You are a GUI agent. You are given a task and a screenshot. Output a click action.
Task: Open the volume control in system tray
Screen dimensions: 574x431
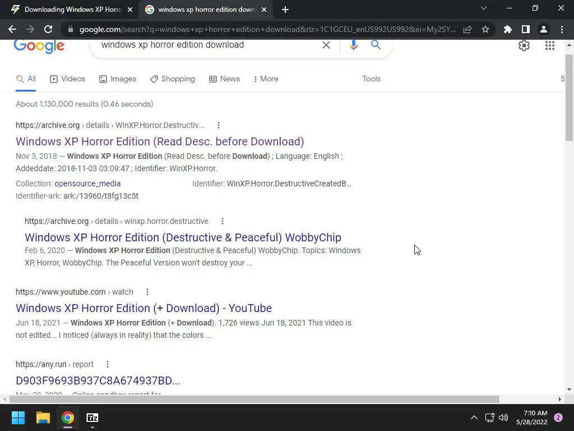point(503,418)
